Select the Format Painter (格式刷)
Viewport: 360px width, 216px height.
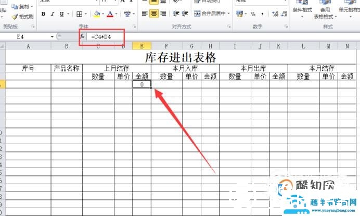[x=23, y=17]
